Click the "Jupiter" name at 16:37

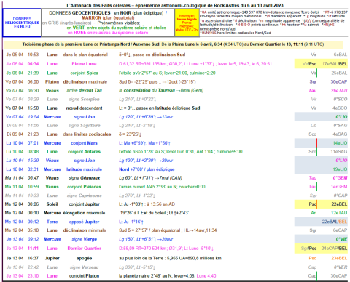pos(52,258)
